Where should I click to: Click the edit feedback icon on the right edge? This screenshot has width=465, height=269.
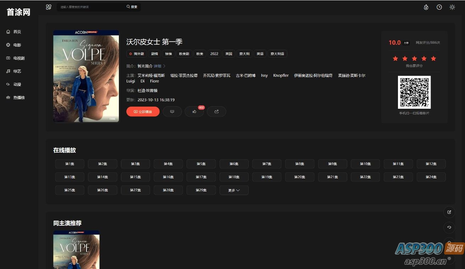(x=449, y=212)
